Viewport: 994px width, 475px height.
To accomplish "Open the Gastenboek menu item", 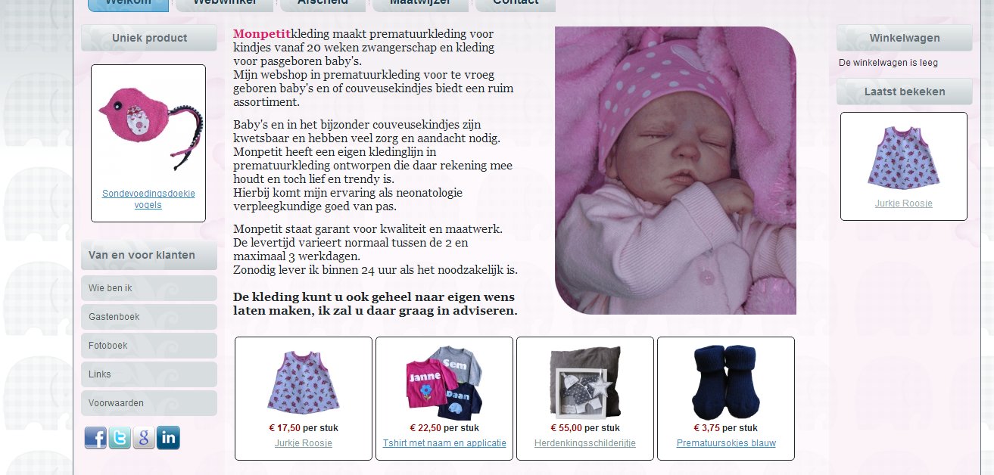I will (149, 317).
